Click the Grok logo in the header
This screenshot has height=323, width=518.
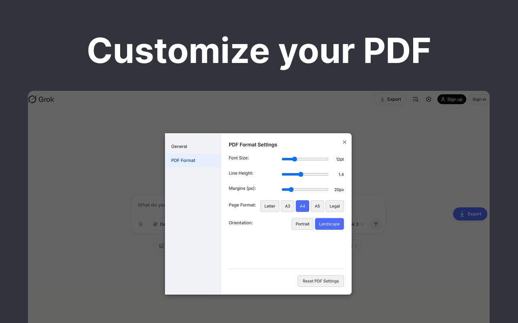click(x=41, y=99)
